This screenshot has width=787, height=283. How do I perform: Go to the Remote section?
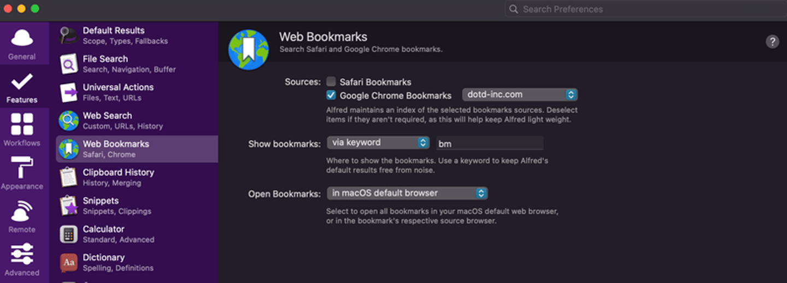click(x=22, y=216)
